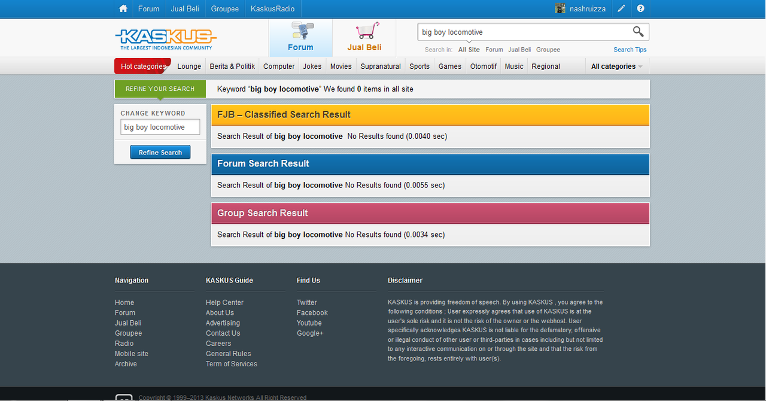Viewport: 766px width, 401px height.
Task: Click the Refine Search button
Action: tap(160, 153)
